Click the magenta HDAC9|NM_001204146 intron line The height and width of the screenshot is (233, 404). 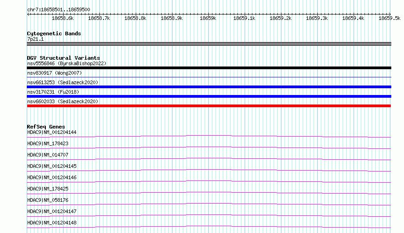(209, 181)
